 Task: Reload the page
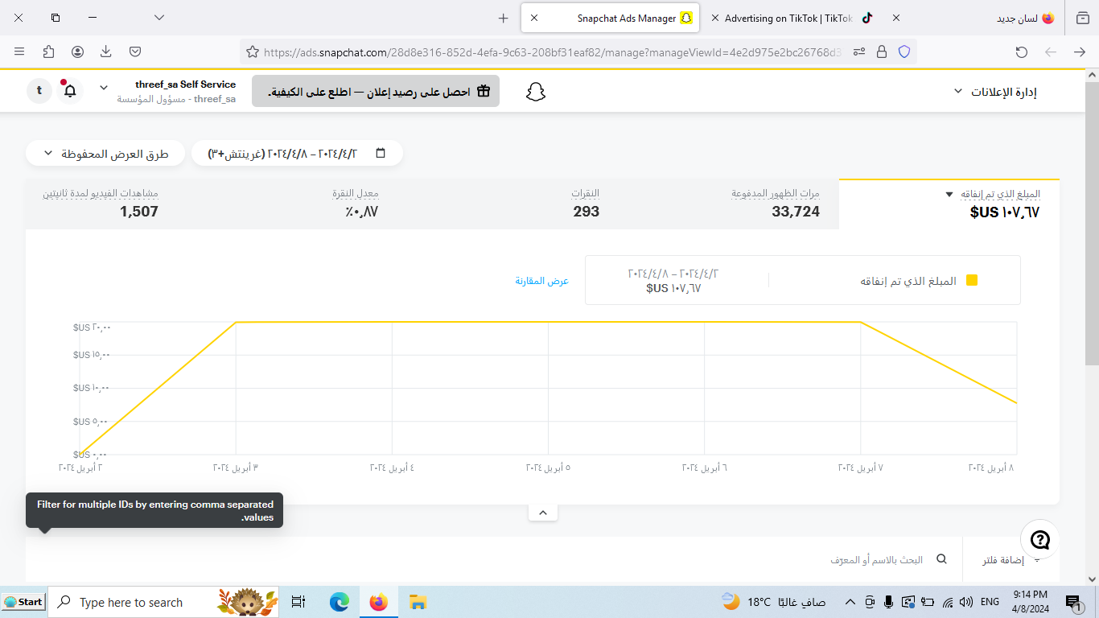pyautogui.click(x=1022, y=51)
